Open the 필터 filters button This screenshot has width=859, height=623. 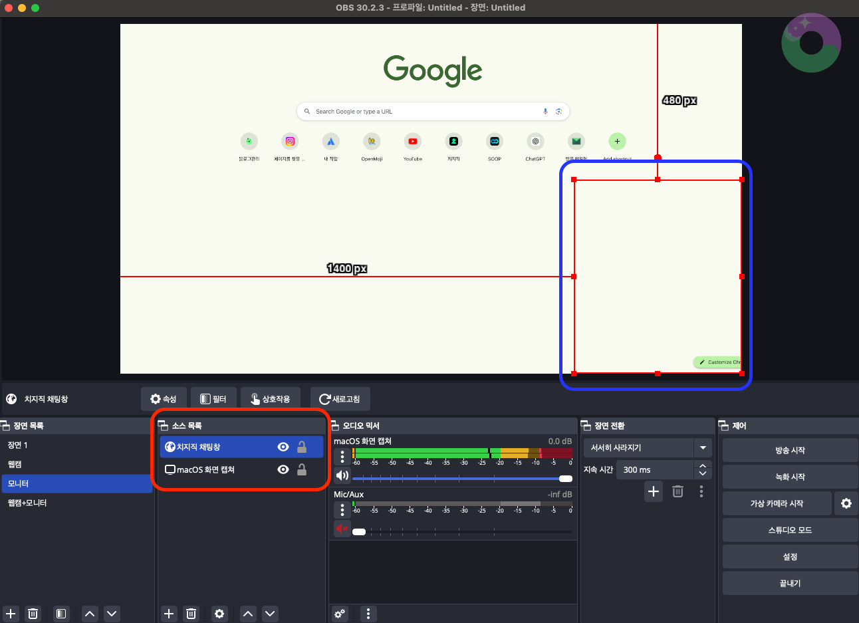click(x=213, y=399)
